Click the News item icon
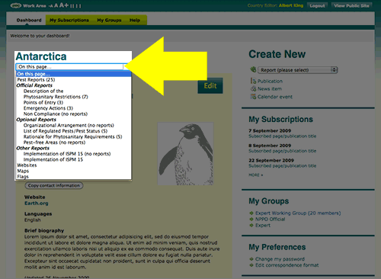Screen dimensions: 381x279 tap(253, 88)
